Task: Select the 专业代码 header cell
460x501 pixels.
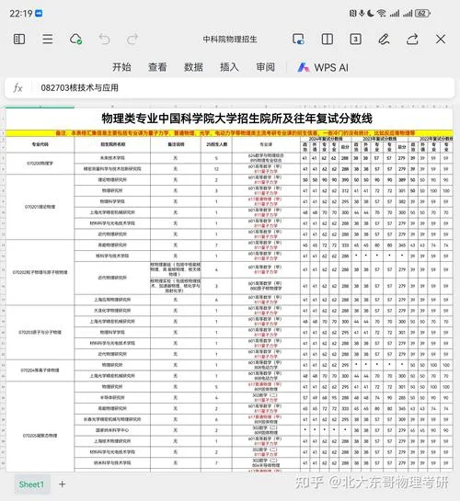Action: point(40,144)
